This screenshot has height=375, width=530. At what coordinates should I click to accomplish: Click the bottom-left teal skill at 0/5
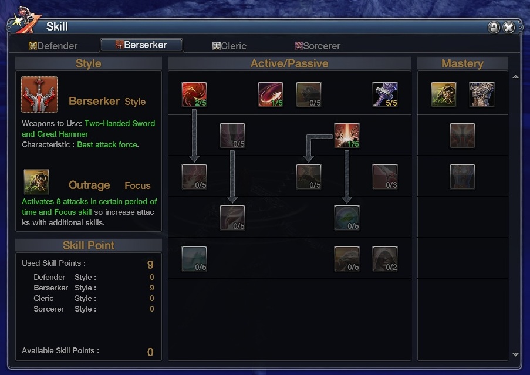click(x=194, y=259)
